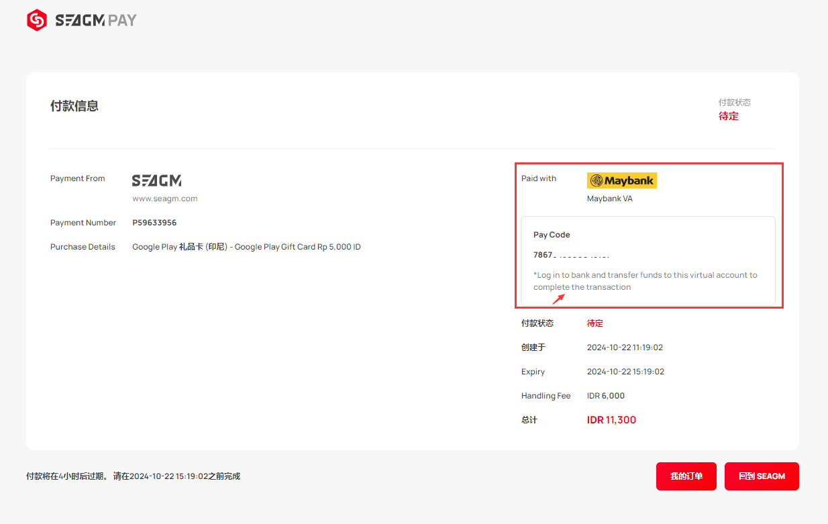
Task: Click the Expiry label
Action: tap(533, 372)
